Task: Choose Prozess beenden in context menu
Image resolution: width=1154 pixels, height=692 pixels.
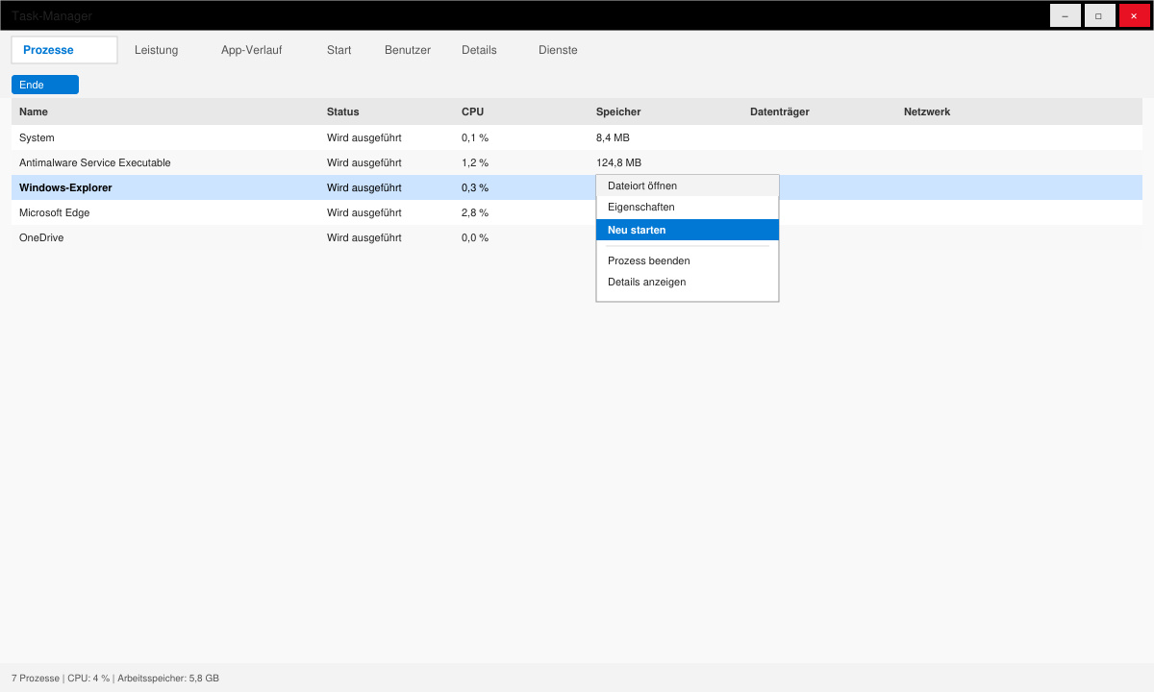Action: click(x=688, y=260)
